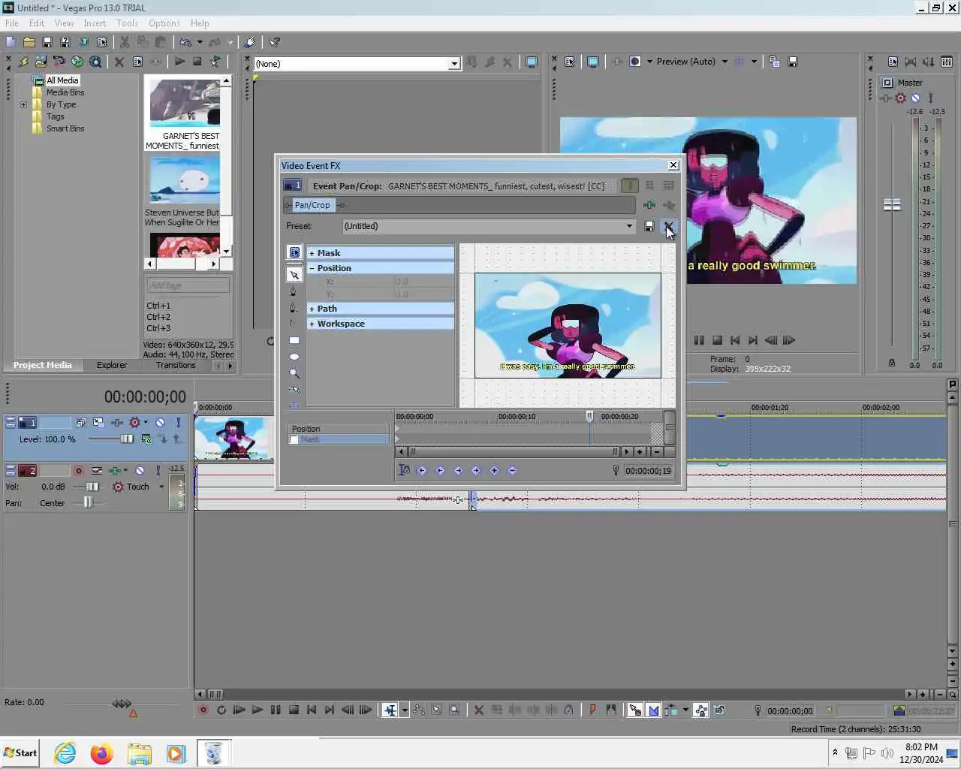Toggle Auto Ripple in the bottom toolbar

pyautogui.click(x=671, y=710)
